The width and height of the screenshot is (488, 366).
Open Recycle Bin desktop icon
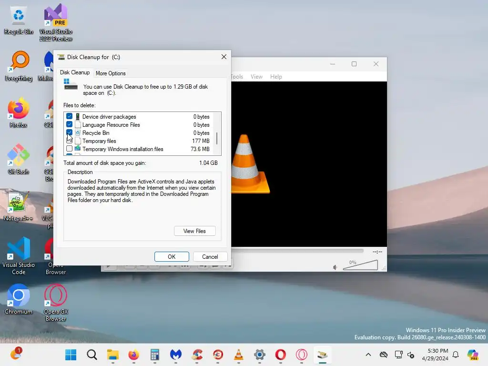[x=19, y=20]
